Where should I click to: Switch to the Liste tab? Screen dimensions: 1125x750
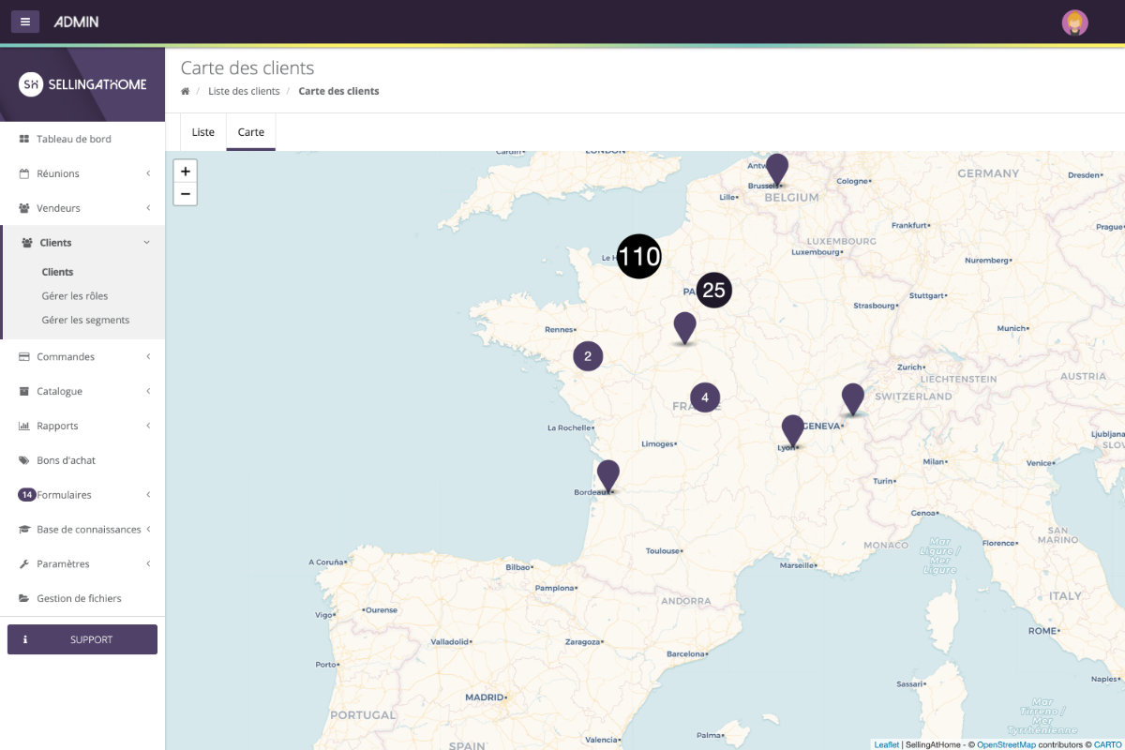pyautogui.click(x=203, y=132)
